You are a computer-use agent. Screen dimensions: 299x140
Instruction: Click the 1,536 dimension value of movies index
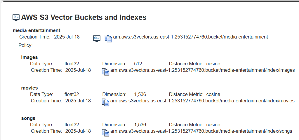coord(140,94)
